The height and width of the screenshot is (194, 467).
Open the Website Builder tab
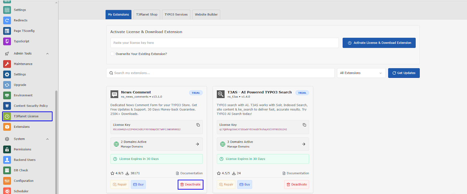tap(206, 15)
